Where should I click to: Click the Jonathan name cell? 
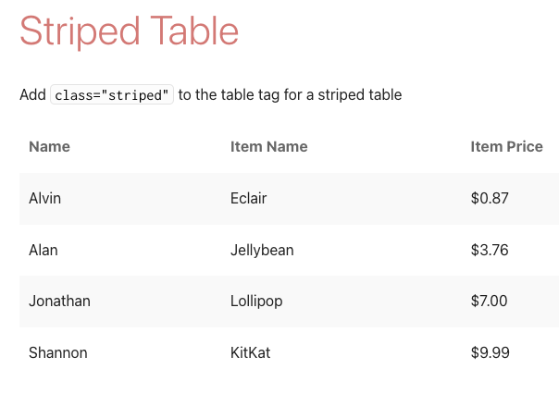pyautogui.click(x=59, y=301)
